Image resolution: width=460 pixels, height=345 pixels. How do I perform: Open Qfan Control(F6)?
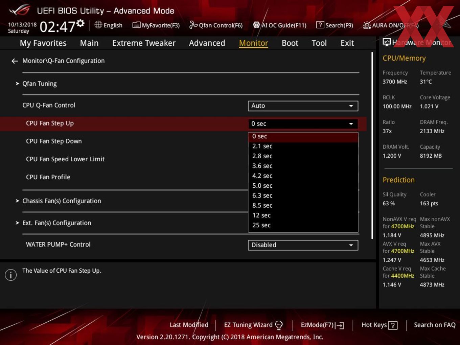tap(216, 25)
